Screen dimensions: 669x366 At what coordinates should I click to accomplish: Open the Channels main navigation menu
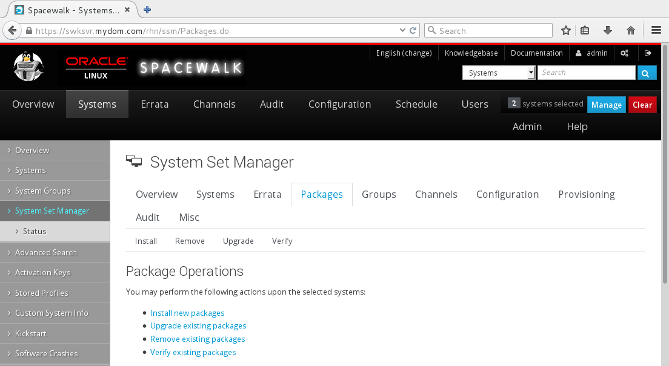tap(214, 105)
